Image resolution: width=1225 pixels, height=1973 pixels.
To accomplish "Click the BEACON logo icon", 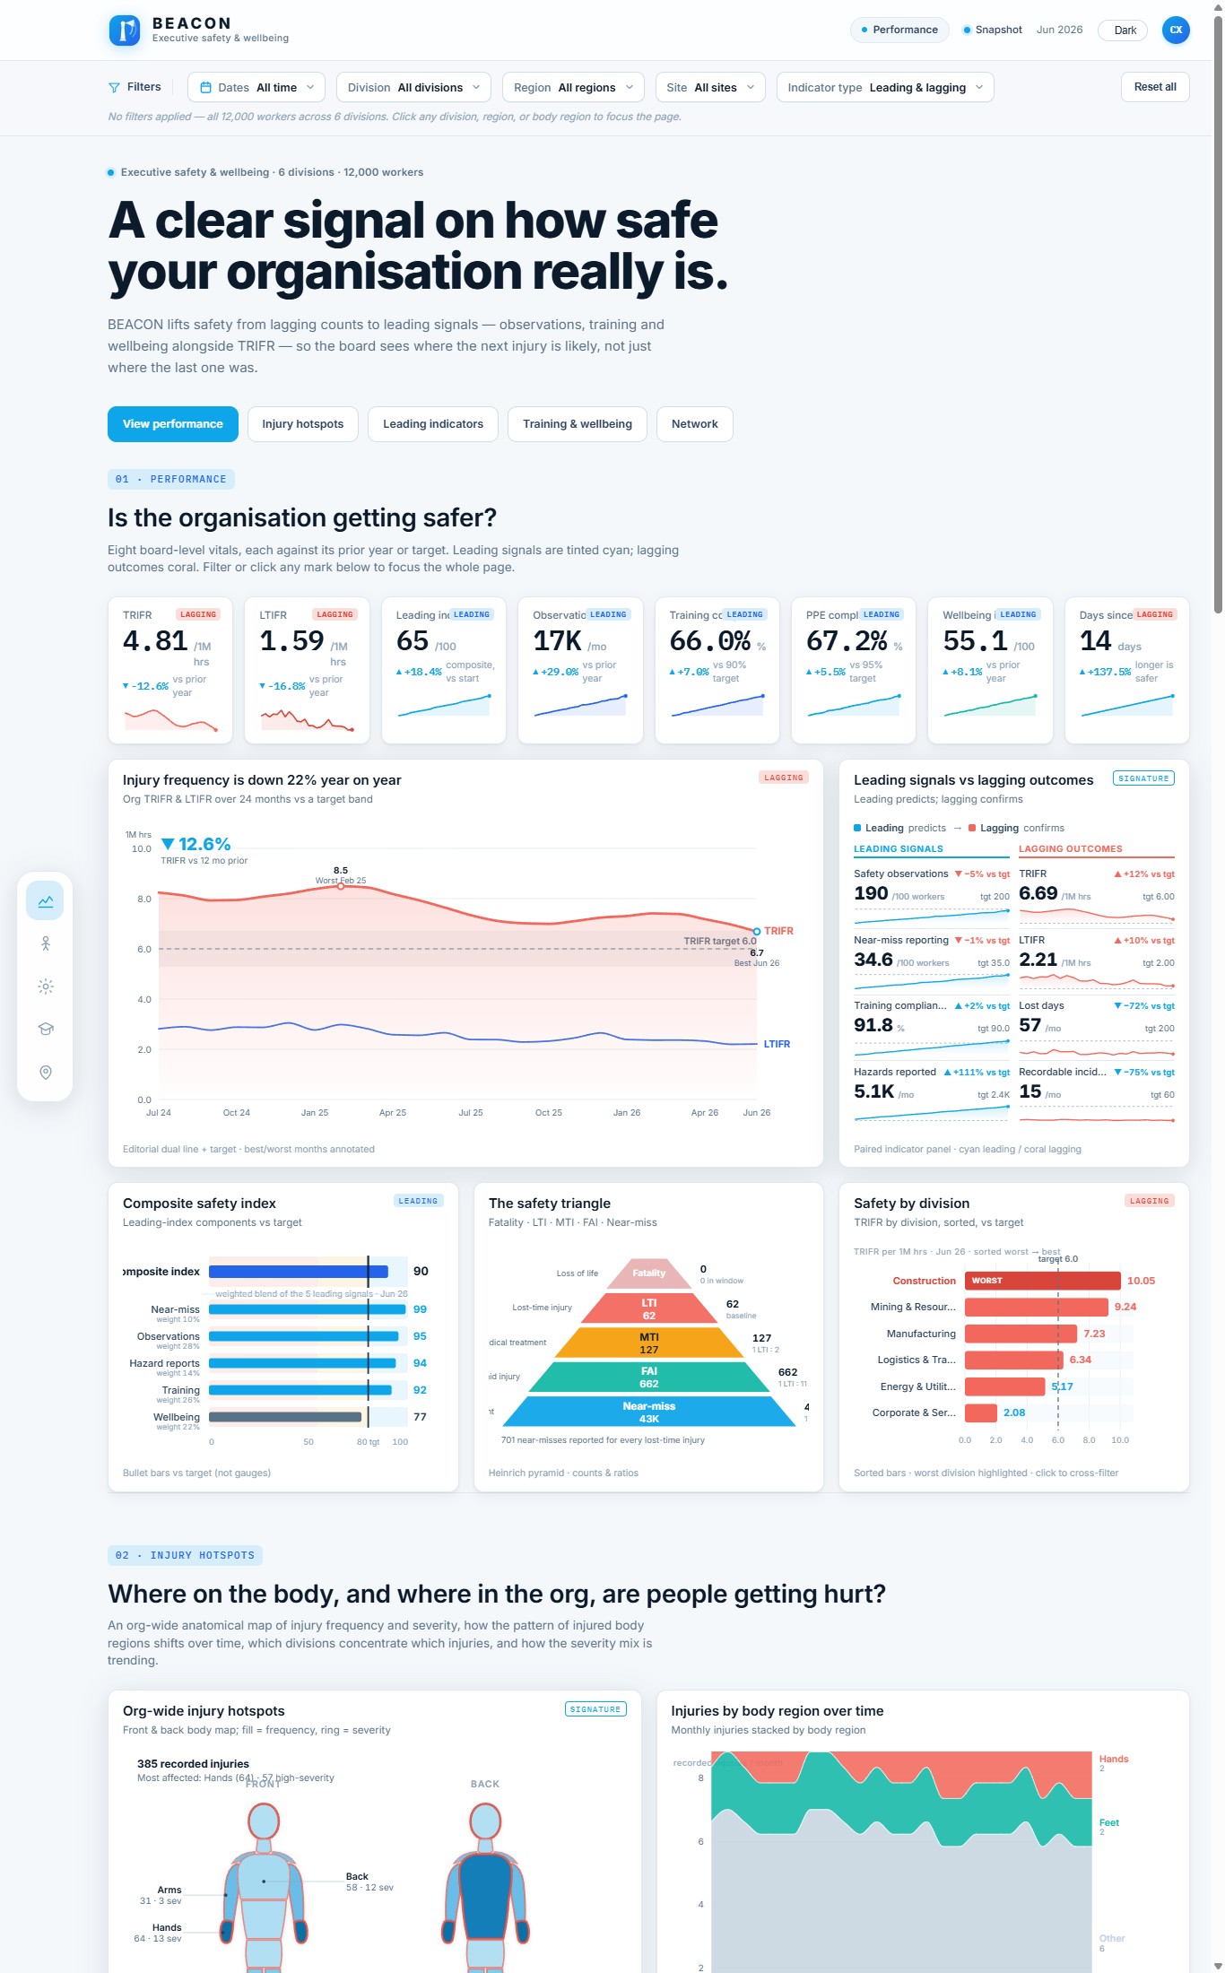I will (x=124, y=30).
